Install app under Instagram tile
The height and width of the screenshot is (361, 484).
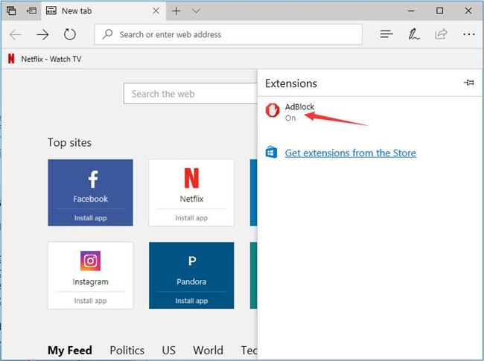tap(90, 301)
